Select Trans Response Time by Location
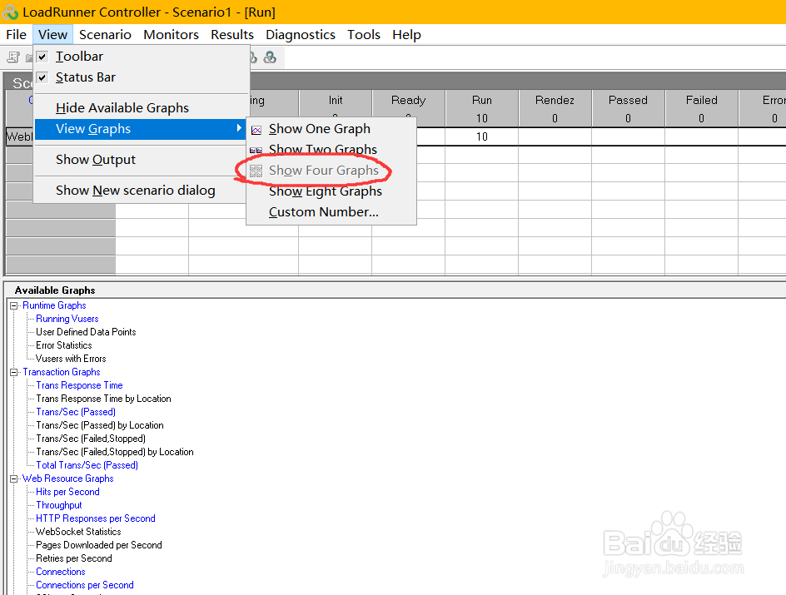The image size is (786, 595). (x=103, y=399)
